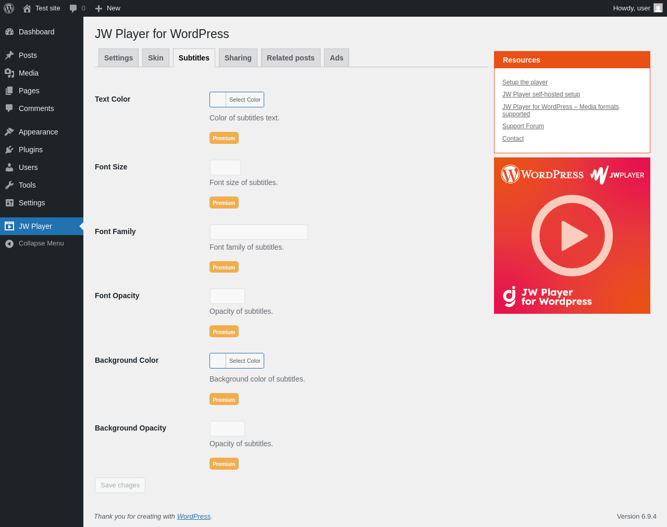The width and height of the screenshot is (667, 527).
Task: Click Premium badge under Font Size
Action: point(224,203)
